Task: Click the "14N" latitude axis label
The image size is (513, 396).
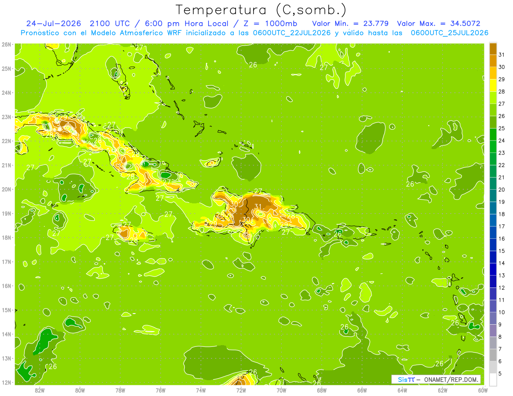Action: pos(6,334)
